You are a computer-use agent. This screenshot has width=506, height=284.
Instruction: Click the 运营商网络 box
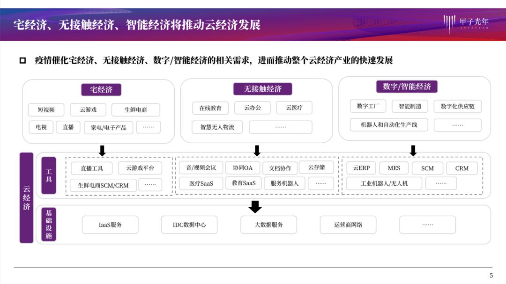pyautogui.click(x=348, y=225)
